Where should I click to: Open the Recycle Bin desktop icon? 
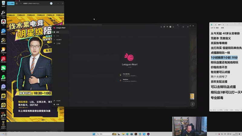coord(3,4)
